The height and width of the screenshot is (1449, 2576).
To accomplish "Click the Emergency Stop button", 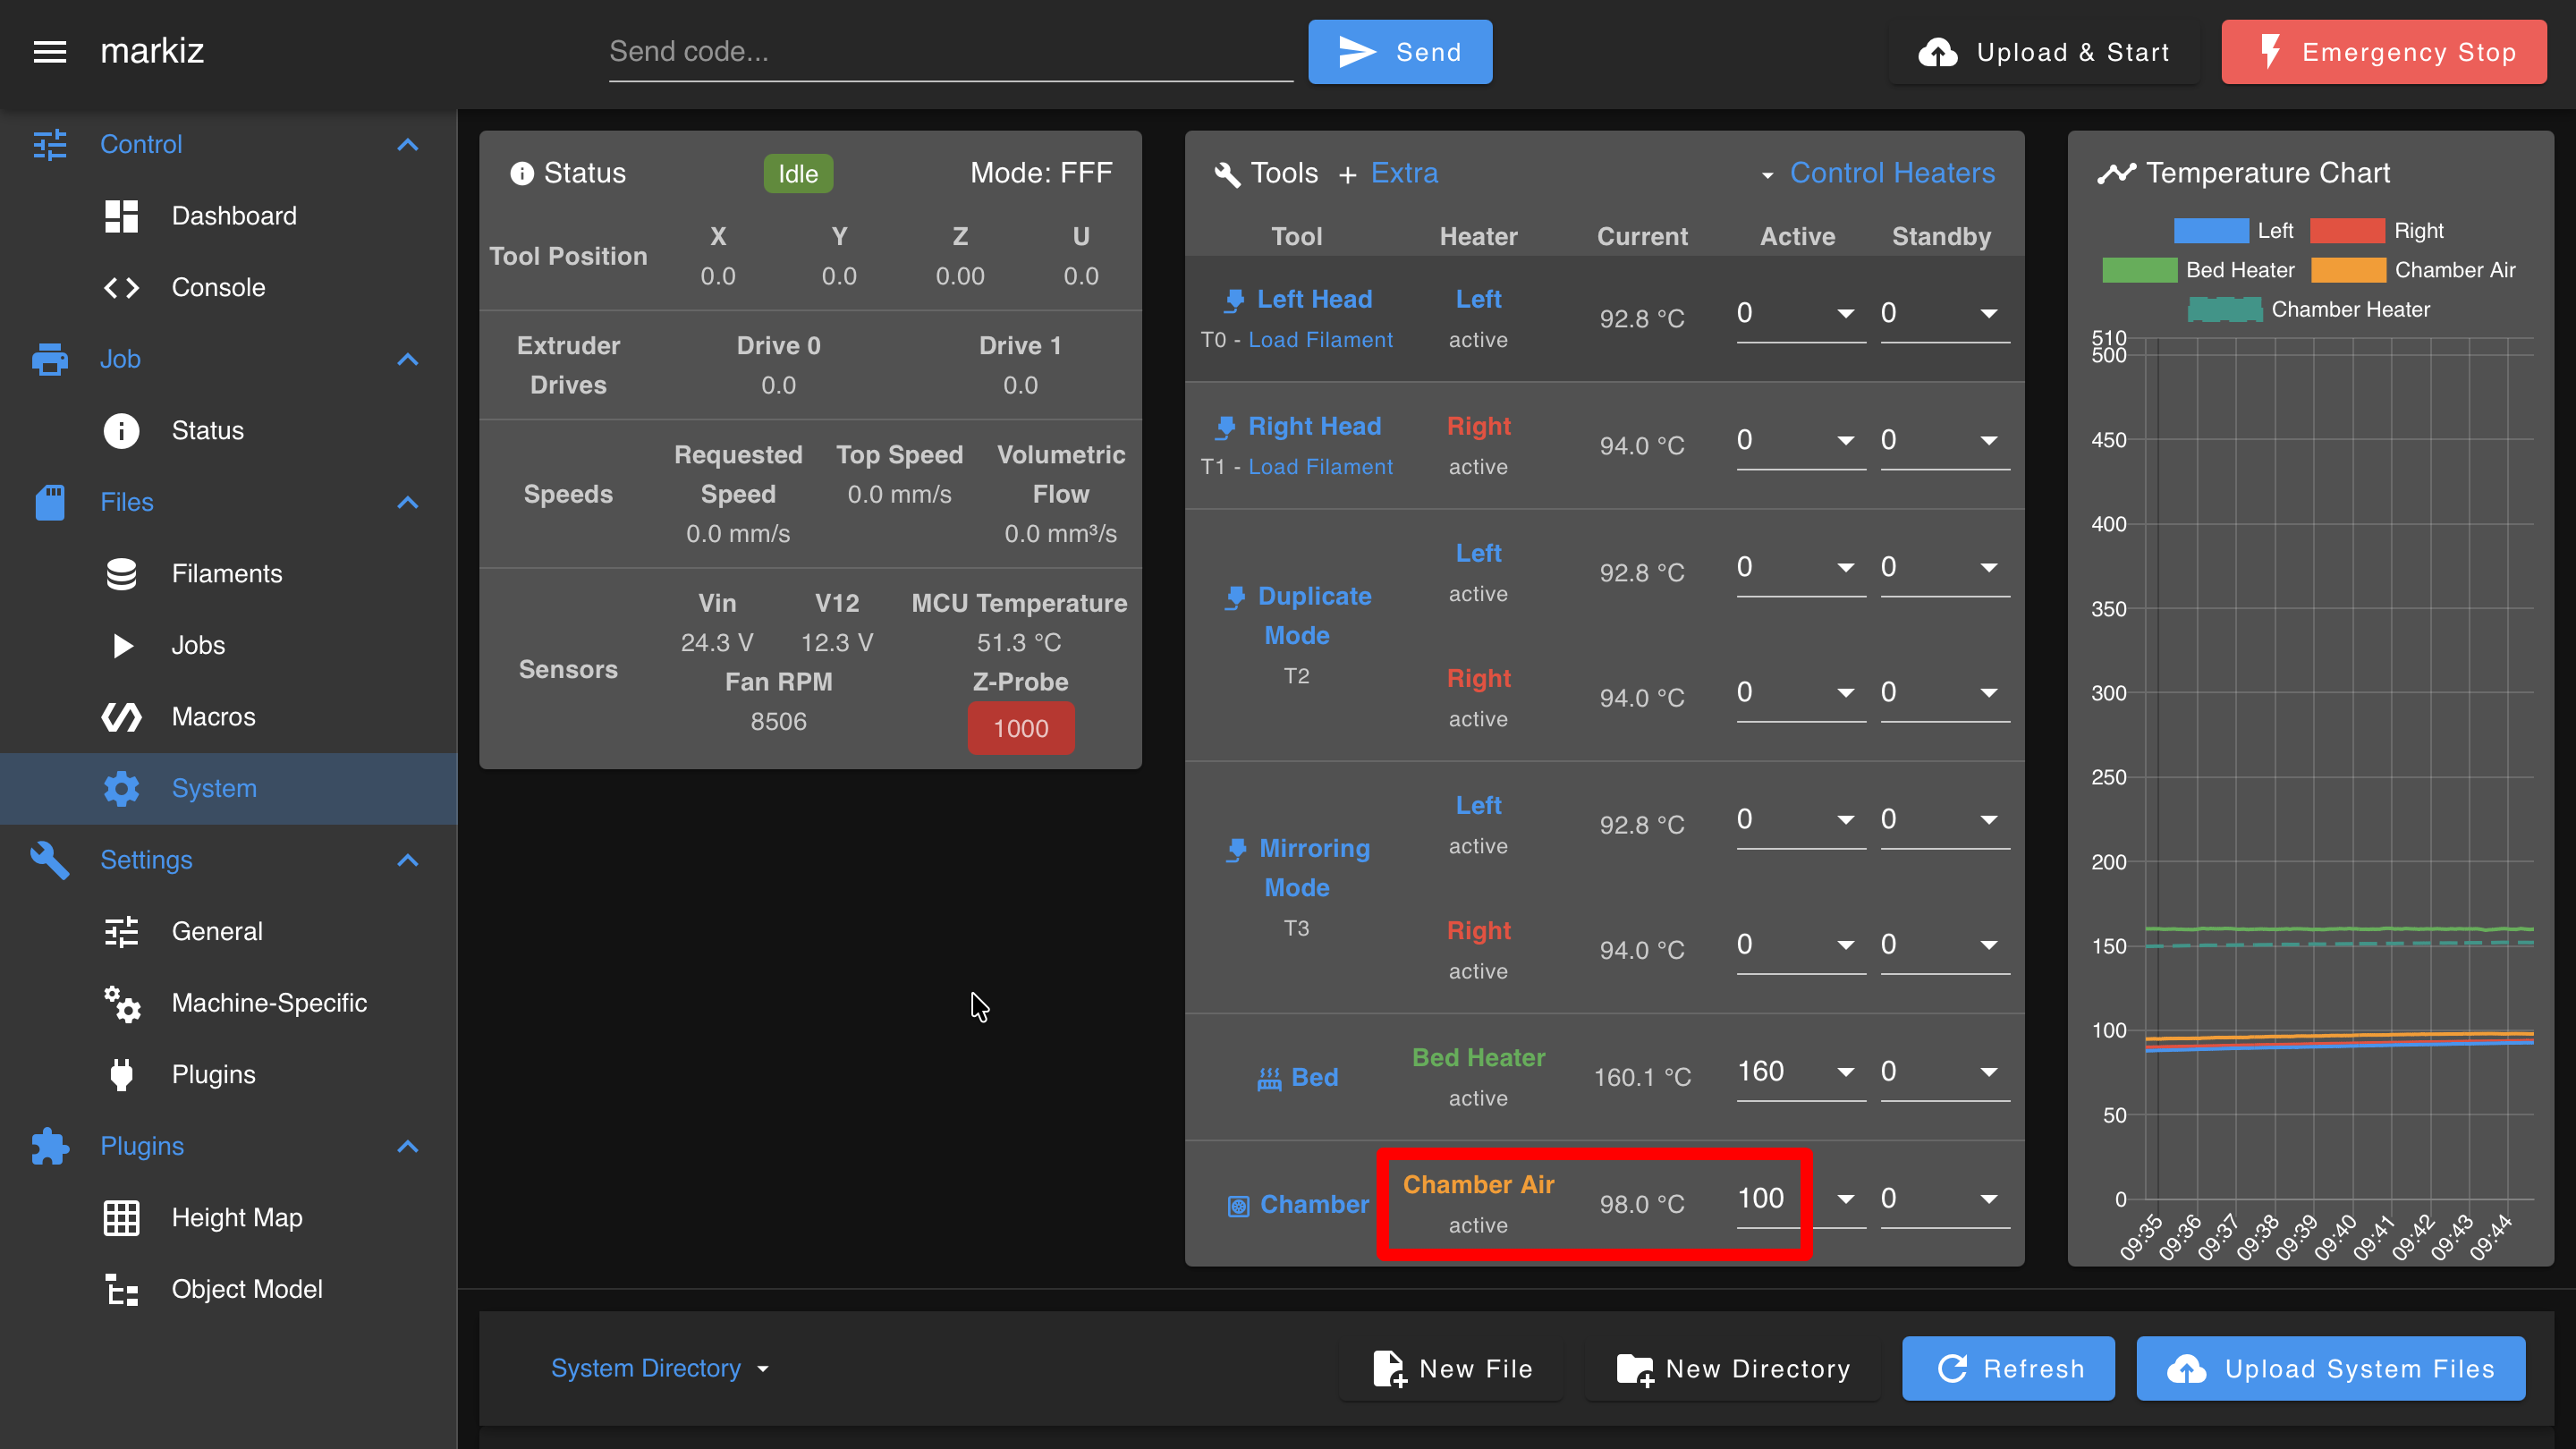I will click(x=2384, y=52).
